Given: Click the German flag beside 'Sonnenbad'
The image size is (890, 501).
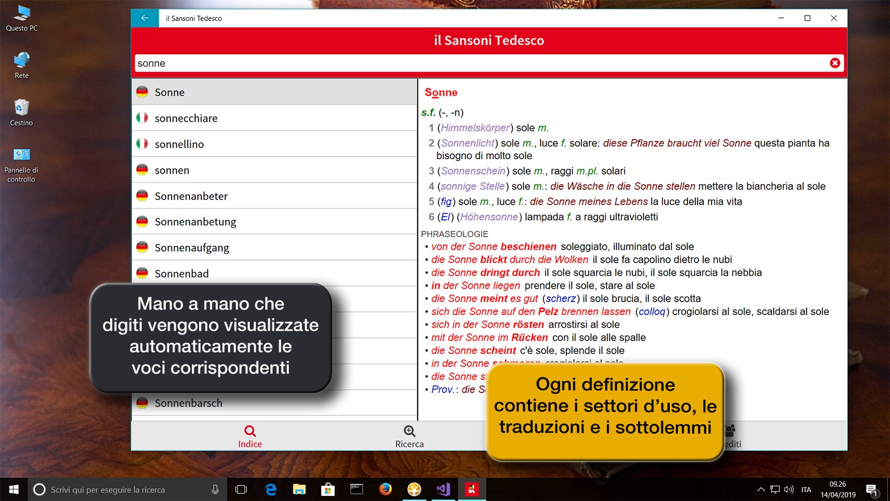Looking at the screenshot, I should point(142,273).
